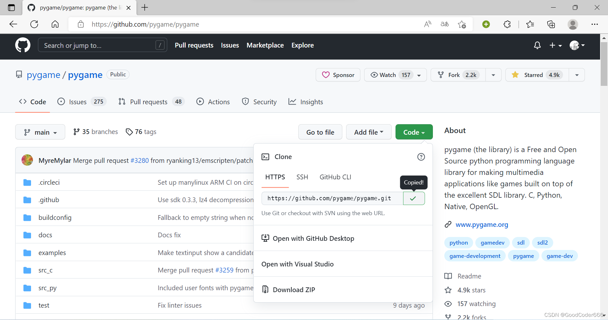Click the clone URL text field

click(x=332, y=198)
